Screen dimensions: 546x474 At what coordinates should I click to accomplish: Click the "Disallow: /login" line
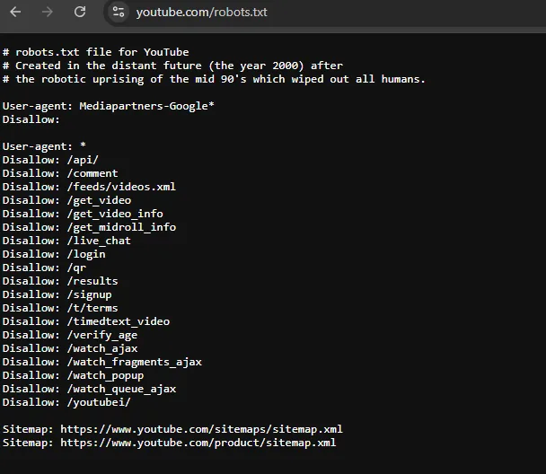click(54, 254)
